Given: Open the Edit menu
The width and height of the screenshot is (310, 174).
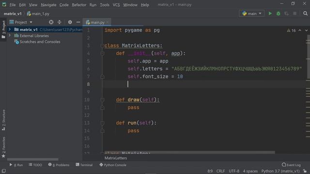Looking at the screenshot, I should (x=22, y=5).
